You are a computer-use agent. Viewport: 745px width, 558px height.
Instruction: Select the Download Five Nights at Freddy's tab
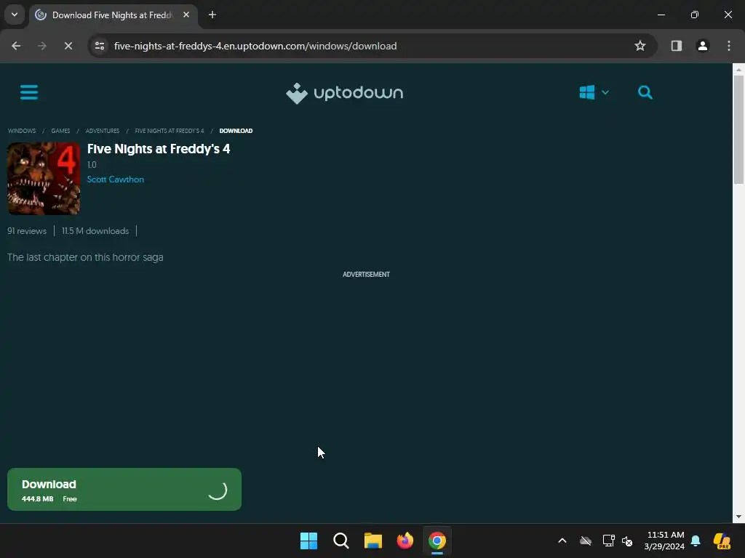click(x=113, y=15)
